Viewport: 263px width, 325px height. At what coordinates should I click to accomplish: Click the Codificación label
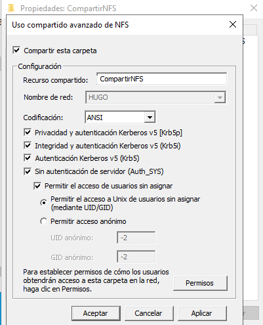click(x=43, y=118)
